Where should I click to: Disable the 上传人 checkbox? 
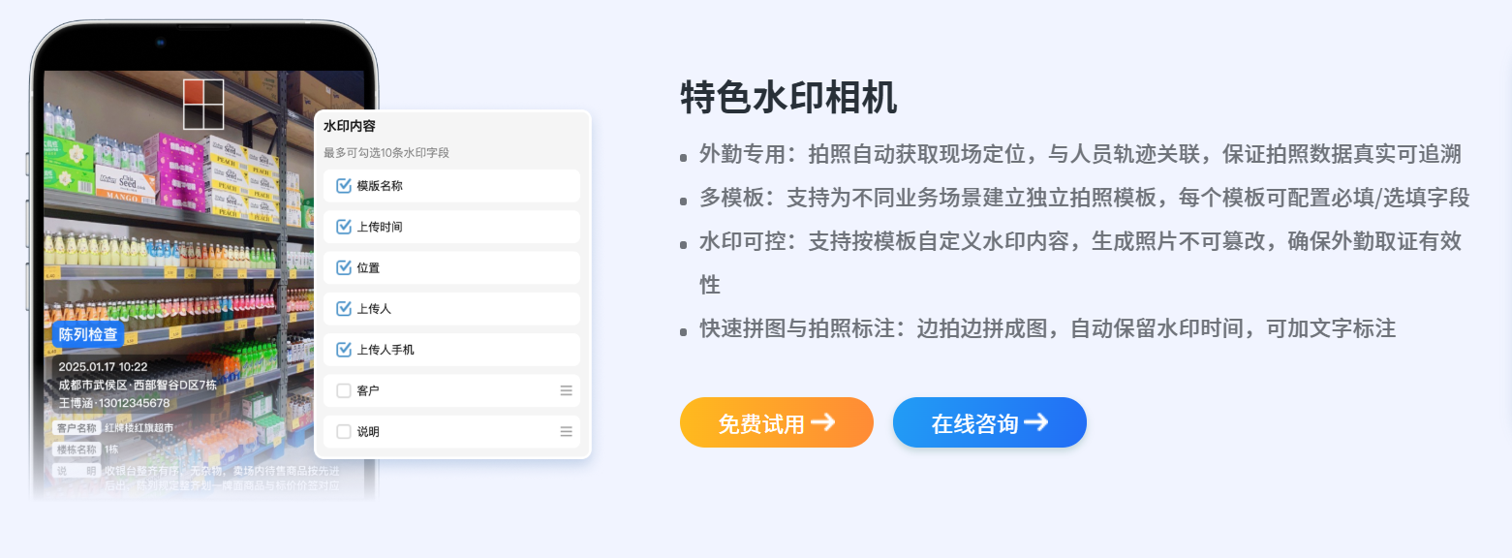click(343, 309)
